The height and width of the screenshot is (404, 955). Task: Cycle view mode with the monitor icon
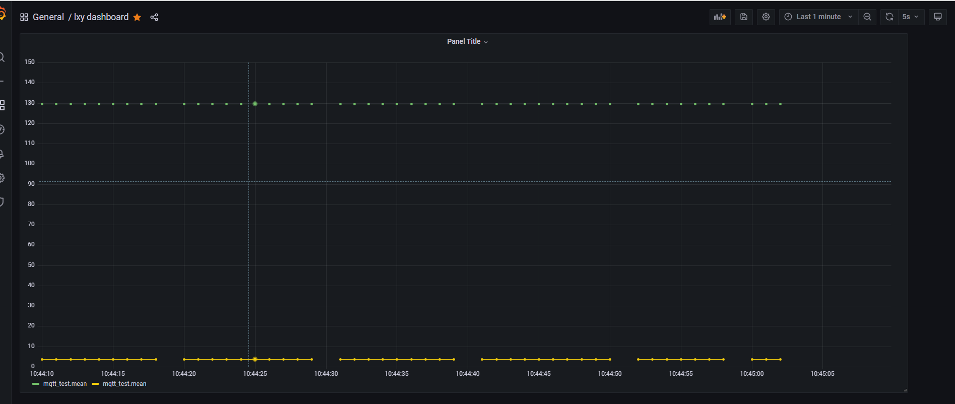tap(937, 17)
